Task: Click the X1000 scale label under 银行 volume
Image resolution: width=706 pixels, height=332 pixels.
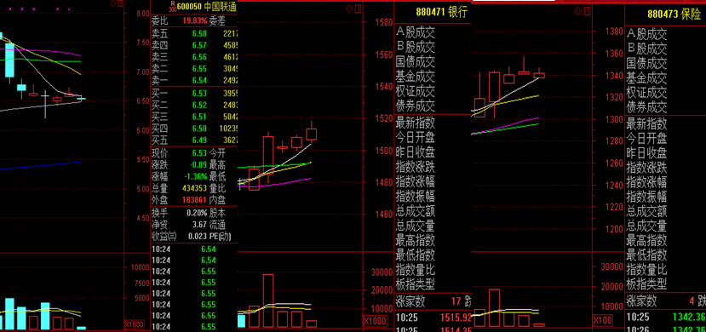Action: [x=375, y=321]
